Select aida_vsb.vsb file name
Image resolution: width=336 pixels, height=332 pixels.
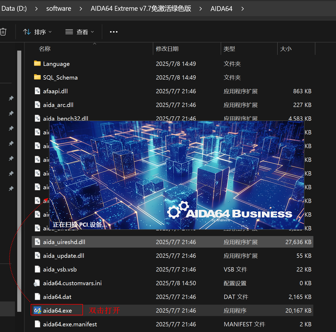(x=60, y=269)
